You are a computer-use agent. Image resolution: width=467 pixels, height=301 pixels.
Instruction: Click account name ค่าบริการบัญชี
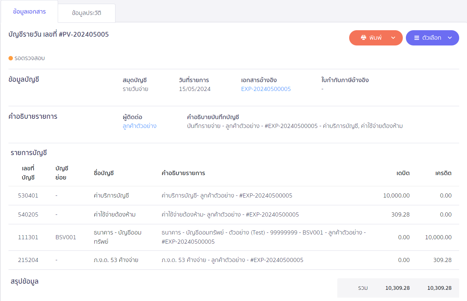[111, 195]
